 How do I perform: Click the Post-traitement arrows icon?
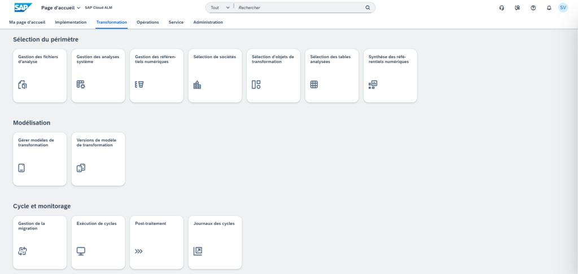tap(139, 251)
